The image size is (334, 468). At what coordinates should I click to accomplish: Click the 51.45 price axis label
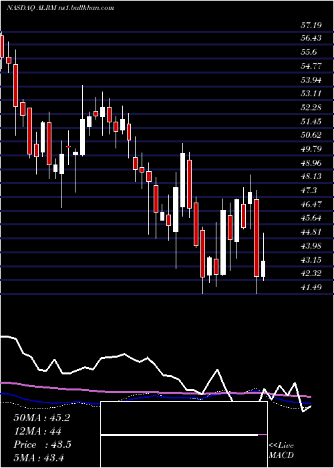click(x=311, y=121)
